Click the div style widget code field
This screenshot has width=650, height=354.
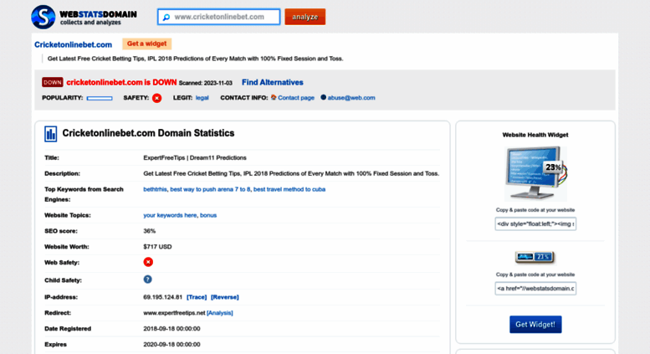click(x=535, y=223)
